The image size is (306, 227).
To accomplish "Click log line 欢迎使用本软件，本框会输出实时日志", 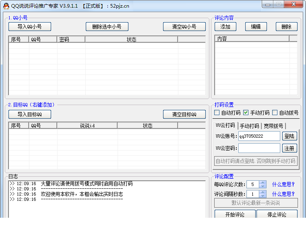I will pos(82,194).
